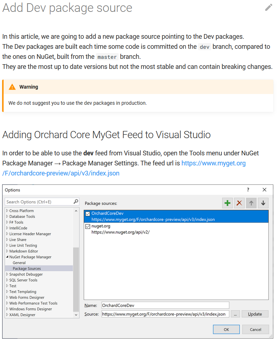Click the options tree scrollbar thumb
Image resolution: width=278 pixels, height=343 pixels.
pos(76,279)
